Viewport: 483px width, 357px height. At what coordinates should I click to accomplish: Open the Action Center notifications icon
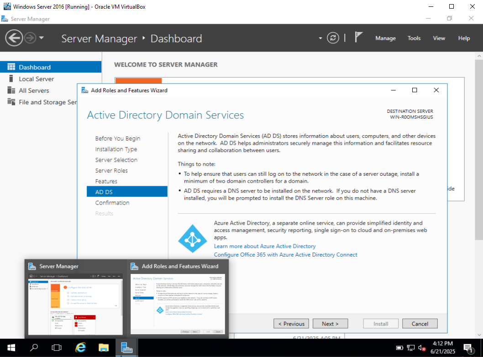[468, 348]
